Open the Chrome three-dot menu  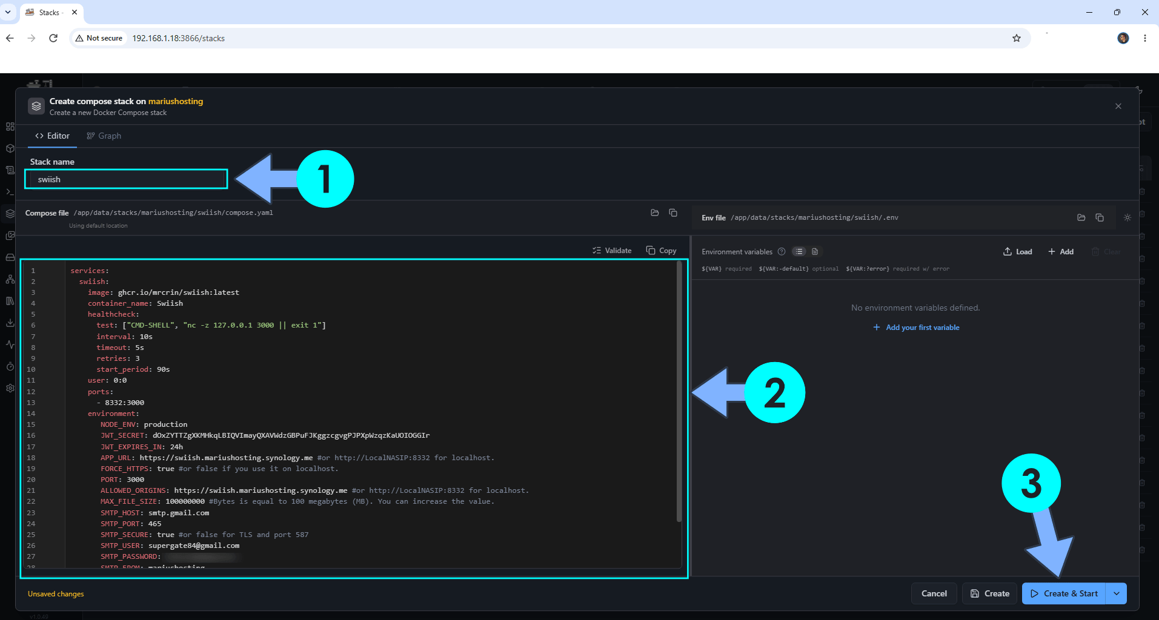point(1145,38)
